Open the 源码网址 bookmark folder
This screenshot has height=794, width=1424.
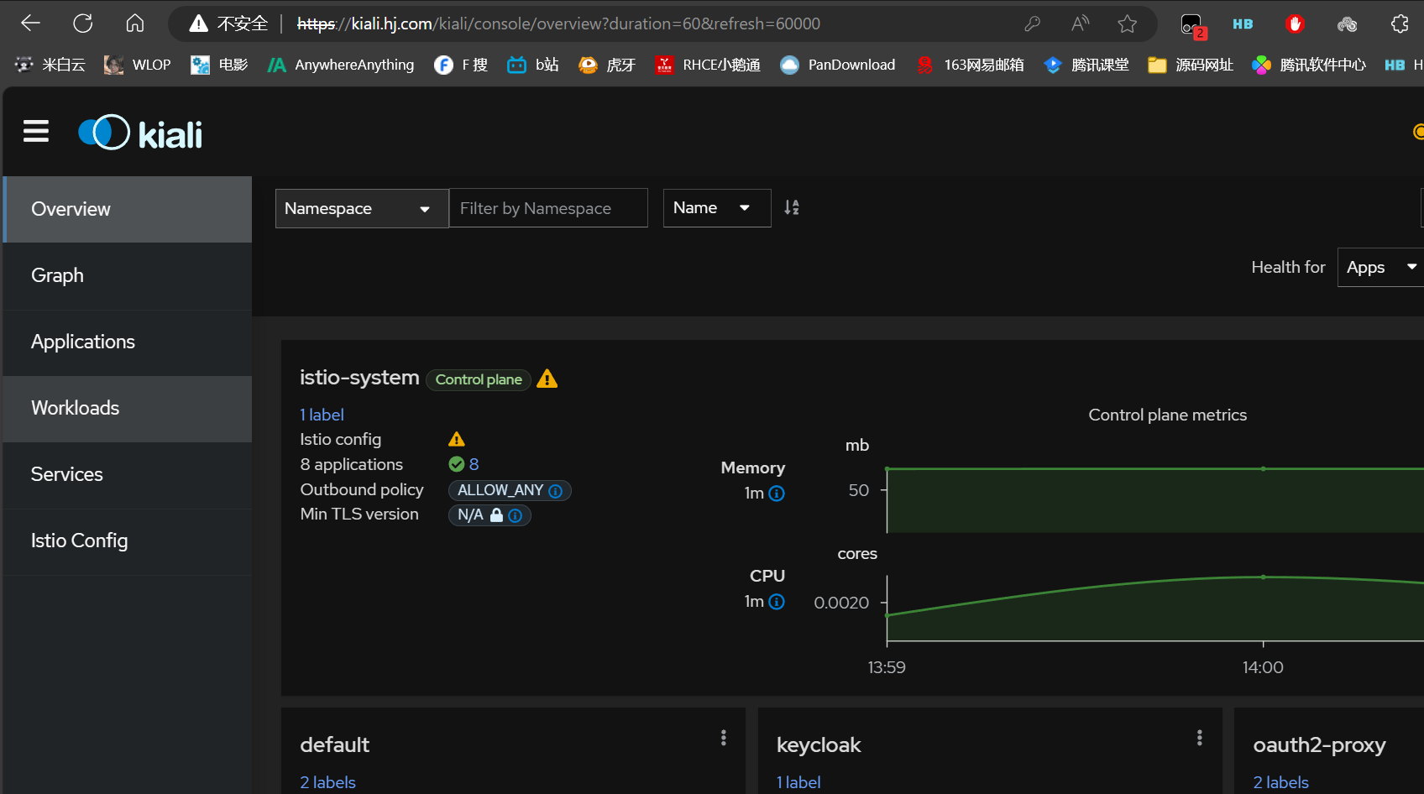(x=1191, y=65)
